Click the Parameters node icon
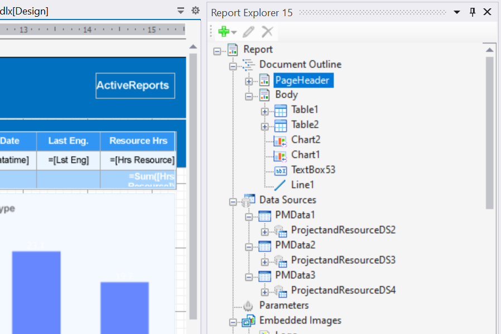This screenshot has width=501, height=334. point(248,306)
